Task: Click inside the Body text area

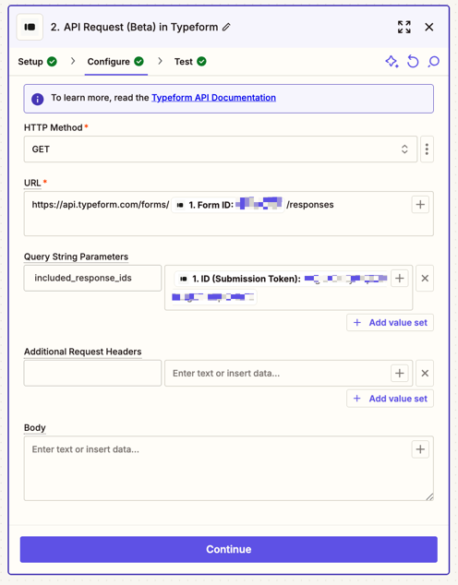Action: click(x=228, y=468)
